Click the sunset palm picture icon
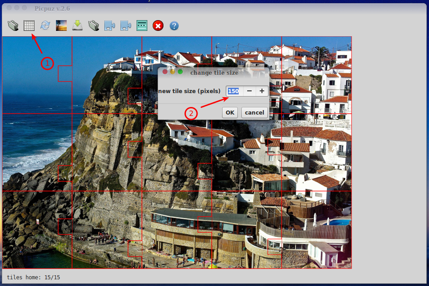 (61, 26)
